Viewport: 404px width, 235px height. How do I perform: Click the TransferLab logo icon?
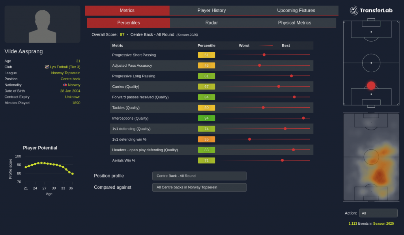(x=354, y=11)
